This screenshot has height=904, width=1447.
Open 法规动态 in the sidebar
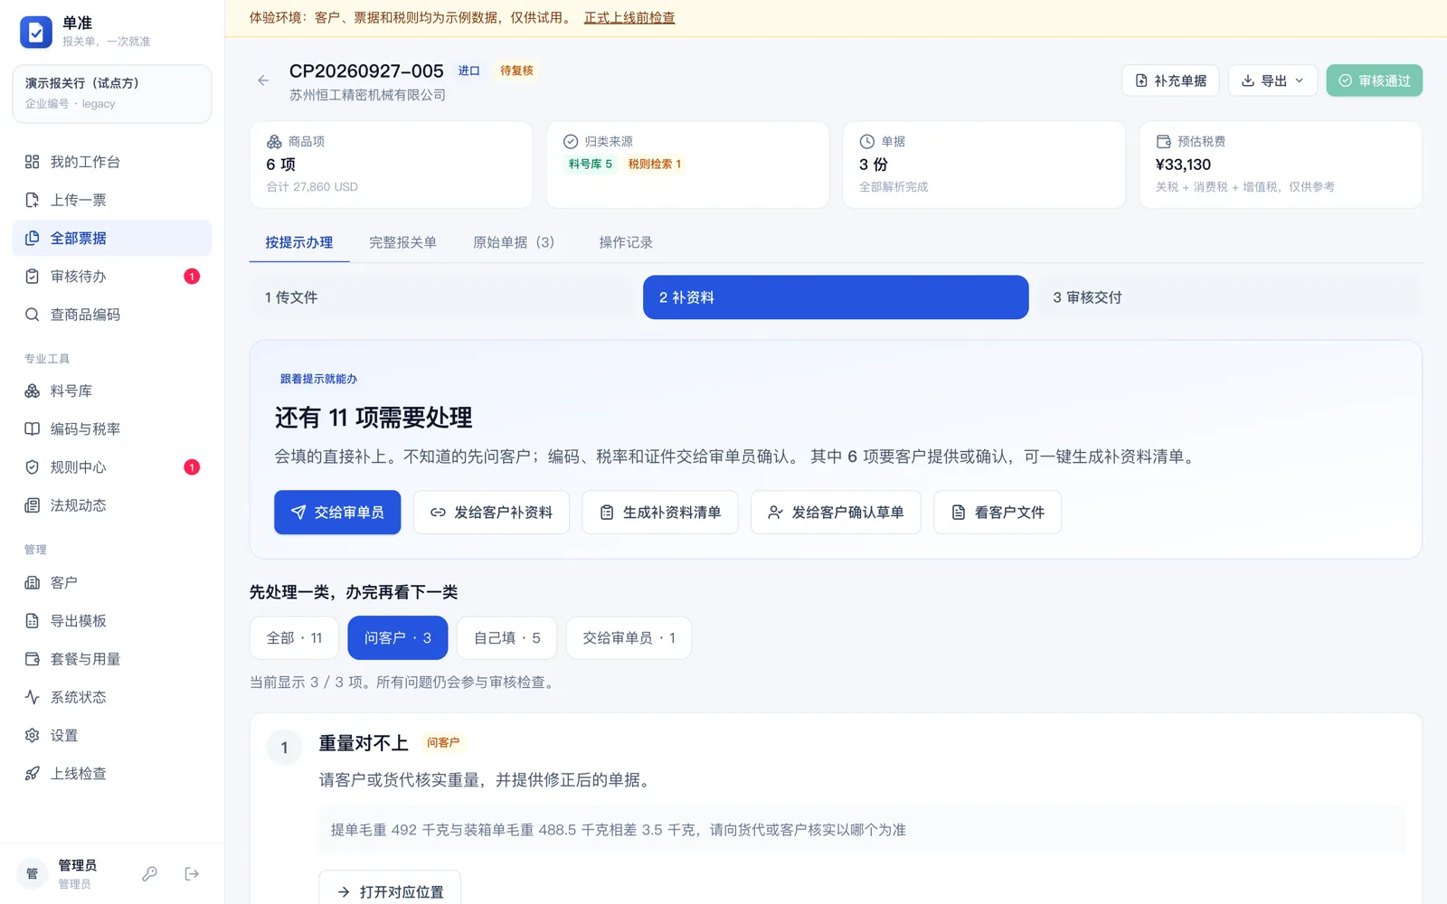point(112,505)
